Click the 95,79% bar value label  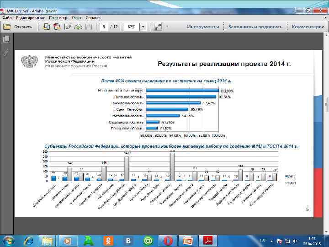[x=196, y=109]
